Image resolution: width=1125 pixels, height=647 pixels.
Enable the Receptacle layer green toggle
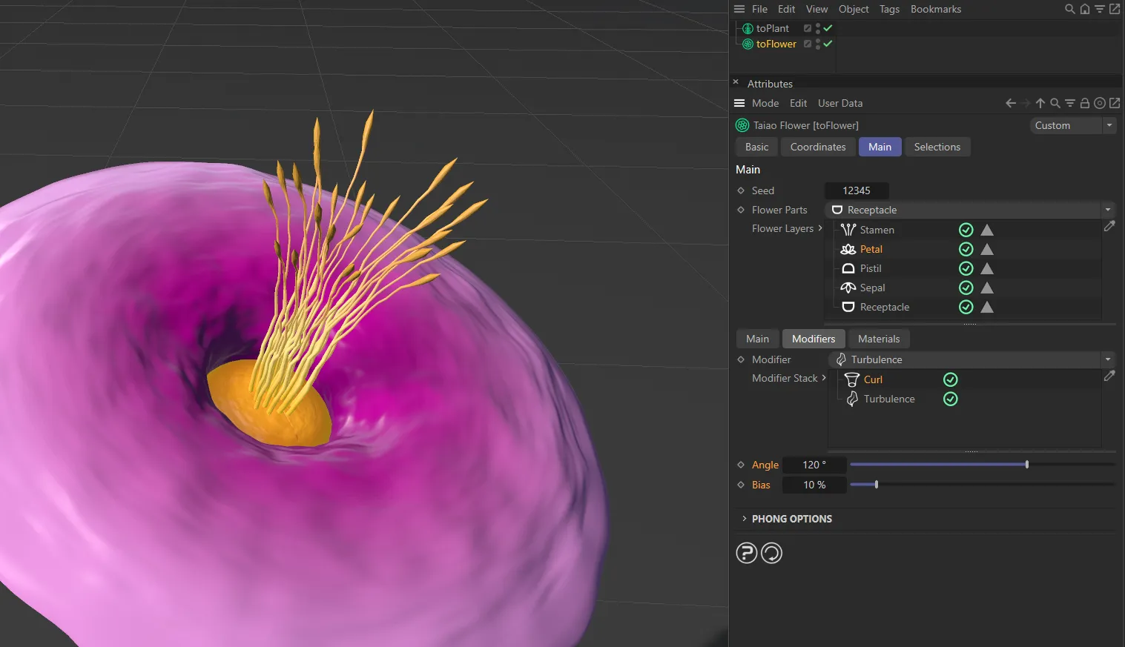(966, 307)
